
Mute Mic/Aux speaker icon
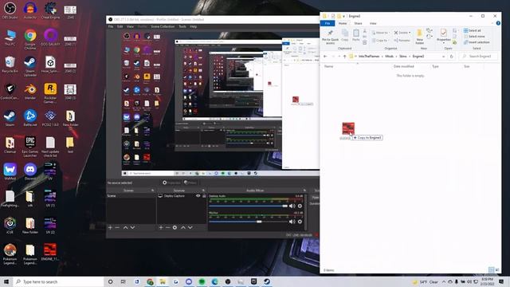point(292,222)
